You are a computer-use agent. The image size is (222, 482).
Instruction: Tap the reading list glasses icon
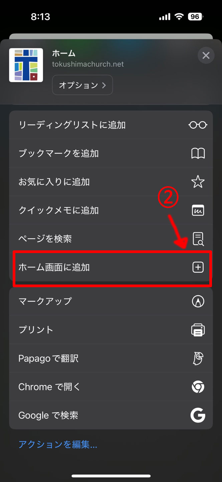(198, 125)
